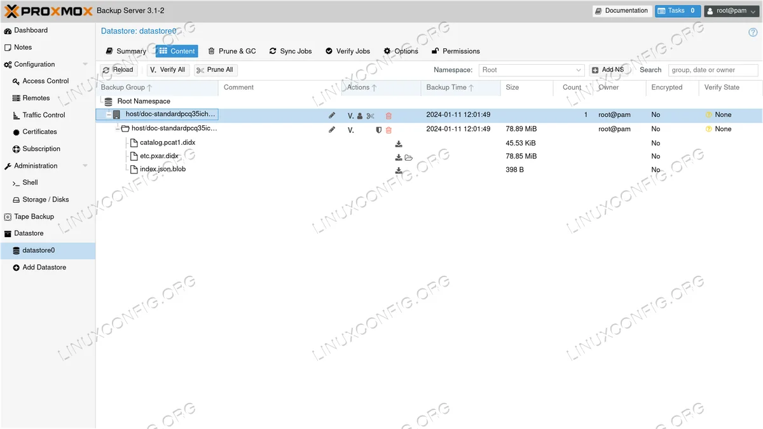Open Permissions tab

pos(456,51)
